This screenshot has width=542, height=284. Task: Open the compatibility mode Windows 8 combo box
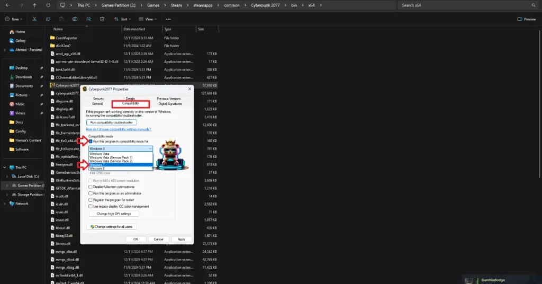(x=121, y=149)
